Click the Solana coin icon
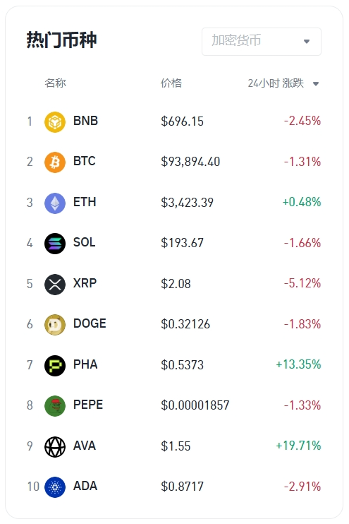The width and height of the screenshot is (349, 524). coord(55,244)
